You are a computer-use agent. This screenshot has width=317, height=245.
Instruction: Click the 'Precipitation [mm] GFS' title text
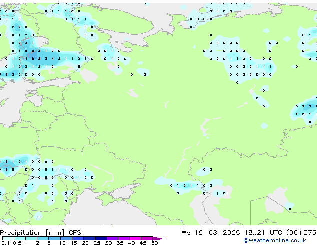pos(40,233)
